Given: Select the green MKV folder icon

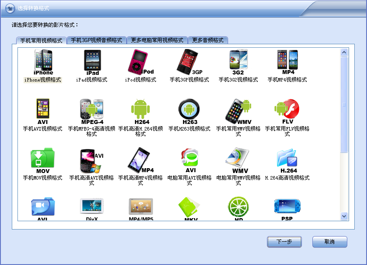Looking at the screenshot, I should pos(190,208).
